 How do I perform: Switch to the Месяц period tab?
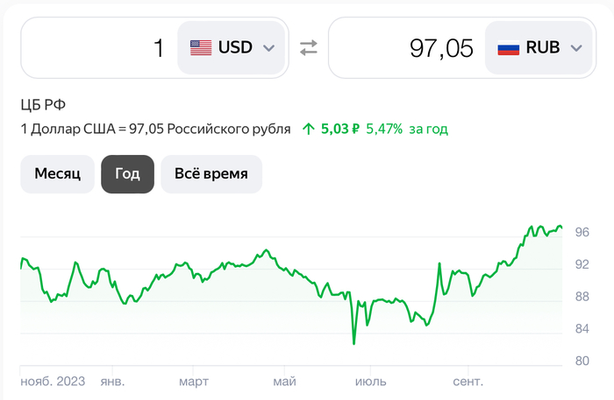pyautogui.click(x=58, y=173)
